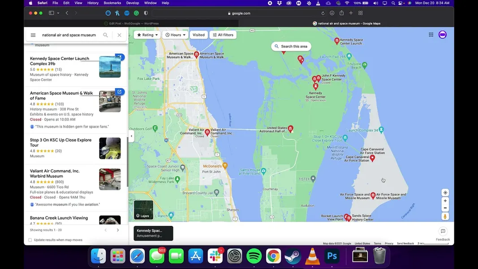Zoom in on the map

coord(445,201)
